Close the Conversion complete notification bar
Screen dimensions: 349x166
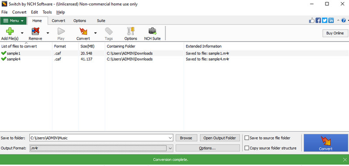pyautogui.click(x=345, y=159)
